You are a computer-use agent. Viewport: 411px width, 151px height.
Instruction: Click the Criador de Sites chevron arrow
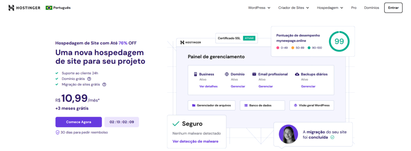pos(307,8)
